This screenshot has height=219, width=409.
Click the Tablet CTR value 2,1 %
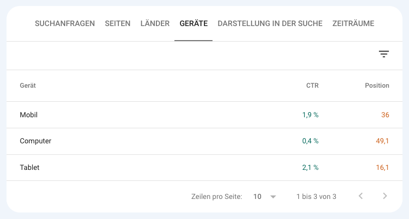(x=310, y=168)
